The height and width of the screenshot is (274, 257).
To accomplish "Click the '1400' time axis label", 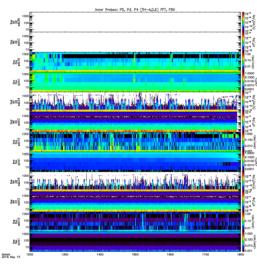I will pos(100,254).
